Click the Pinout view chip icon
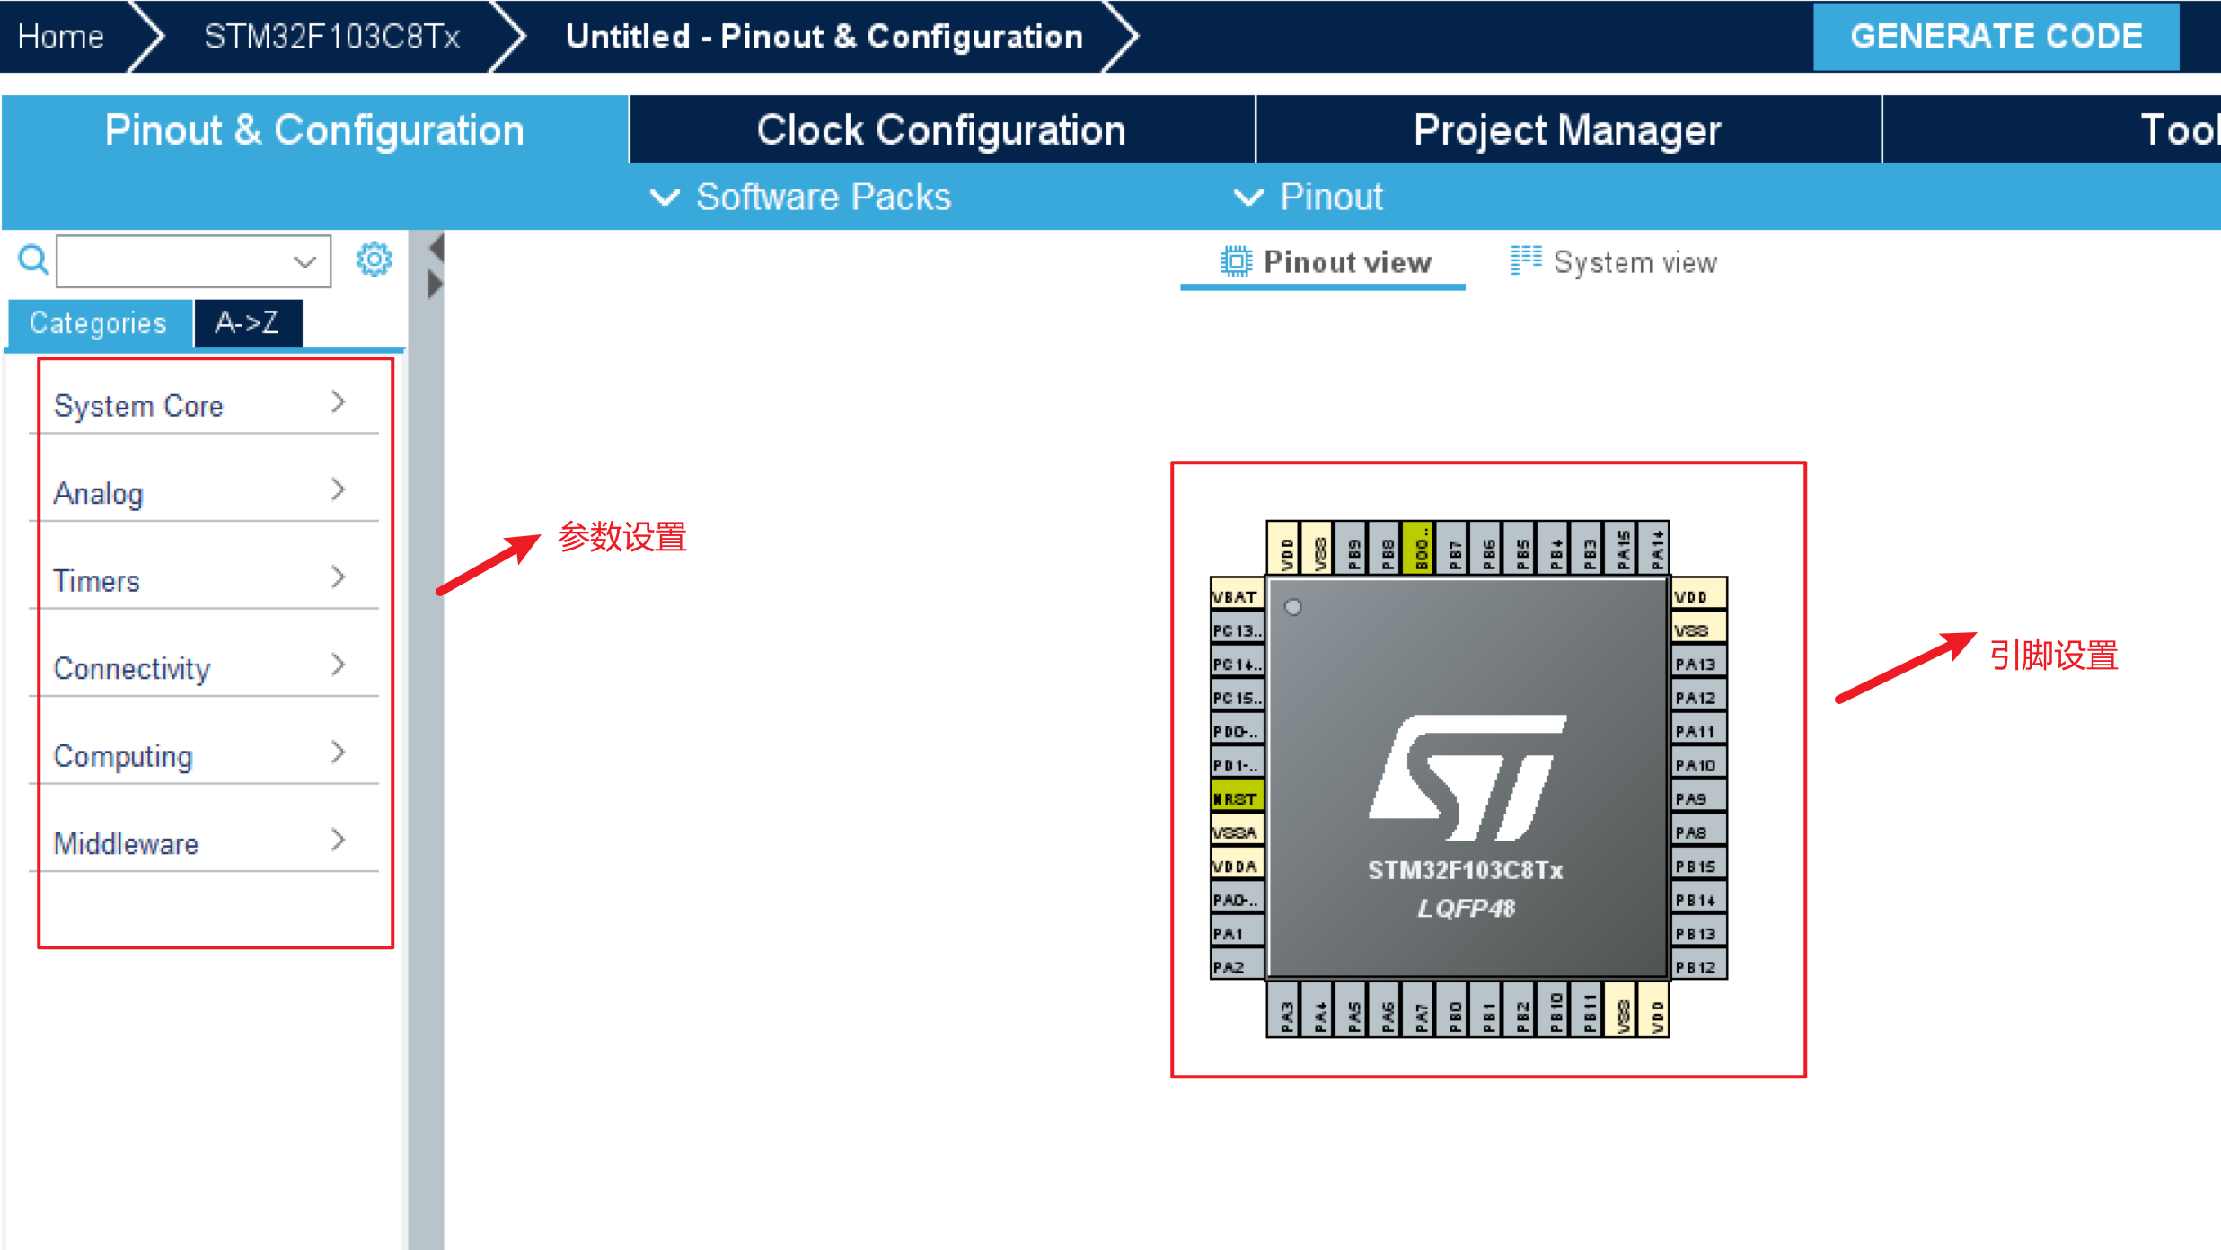Image resolution: width=2221 pixels, height=1250 pixels. pos(1236,261)
